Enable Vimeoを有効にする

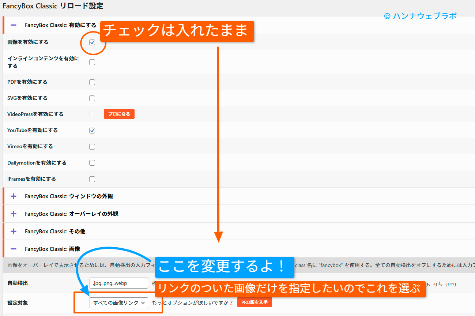(x=92, y=146)
